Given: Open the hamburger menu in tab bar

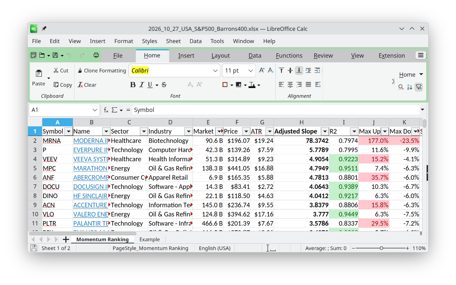Looking at the screenshot, I should point(421,55).
